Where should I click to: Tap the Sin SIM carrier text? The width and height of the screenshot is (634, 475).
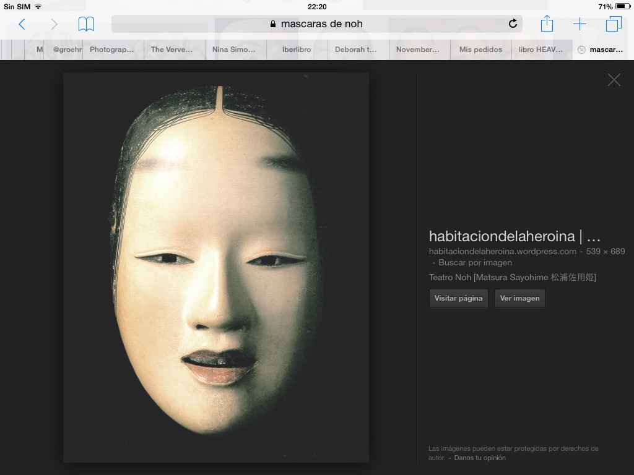[x=17, y=6]
